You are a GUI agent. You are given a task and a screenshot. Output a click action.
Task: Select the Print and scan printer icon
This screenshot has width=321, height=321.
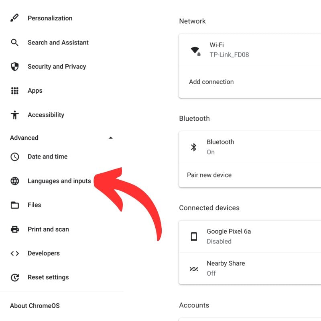click(x=15, y=229)
